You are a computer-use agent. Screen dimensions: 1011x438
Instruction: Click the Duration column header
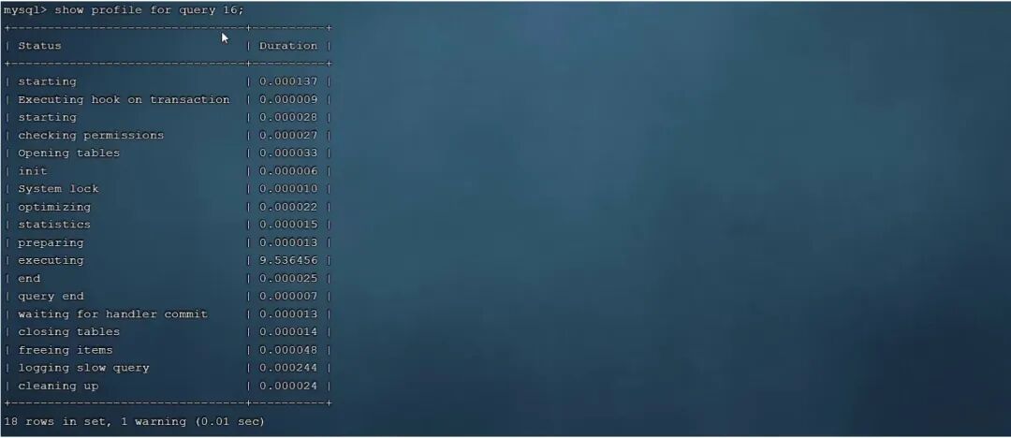(288, 46)
